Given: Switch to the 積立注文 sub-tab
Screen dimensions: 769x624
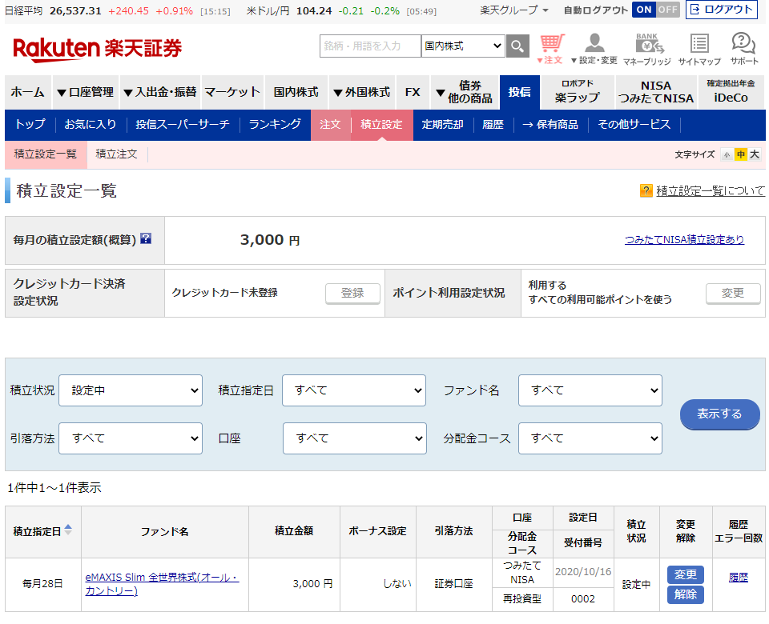Looking at the screenshot, I should coord(116,154).
